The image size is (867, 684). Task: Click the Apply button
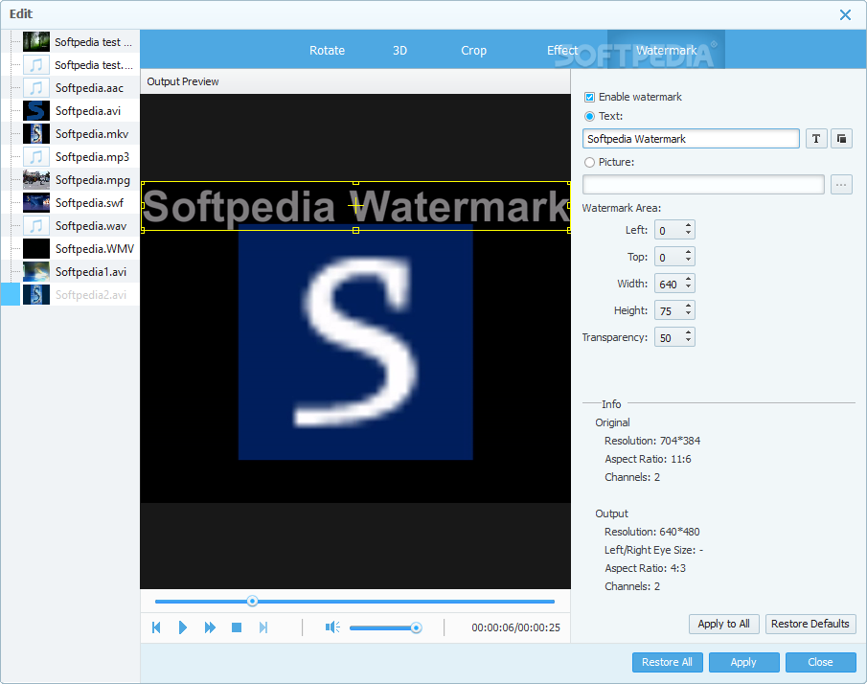(x=743, y=662)
